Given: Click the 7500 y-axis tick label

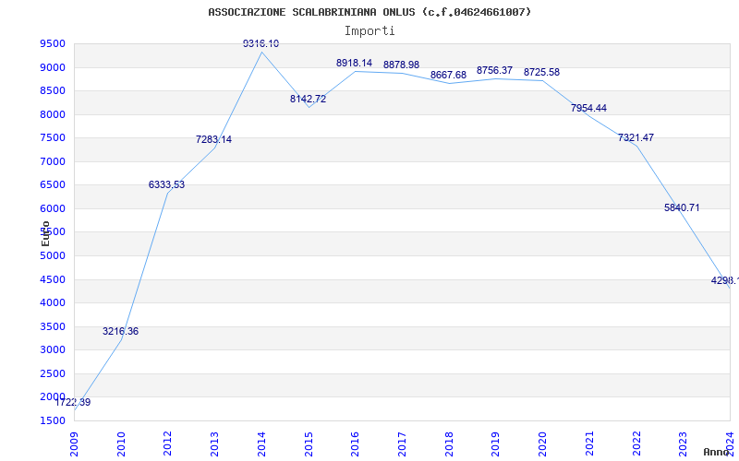Looking at the screenshot, I should tap(53, 138).
